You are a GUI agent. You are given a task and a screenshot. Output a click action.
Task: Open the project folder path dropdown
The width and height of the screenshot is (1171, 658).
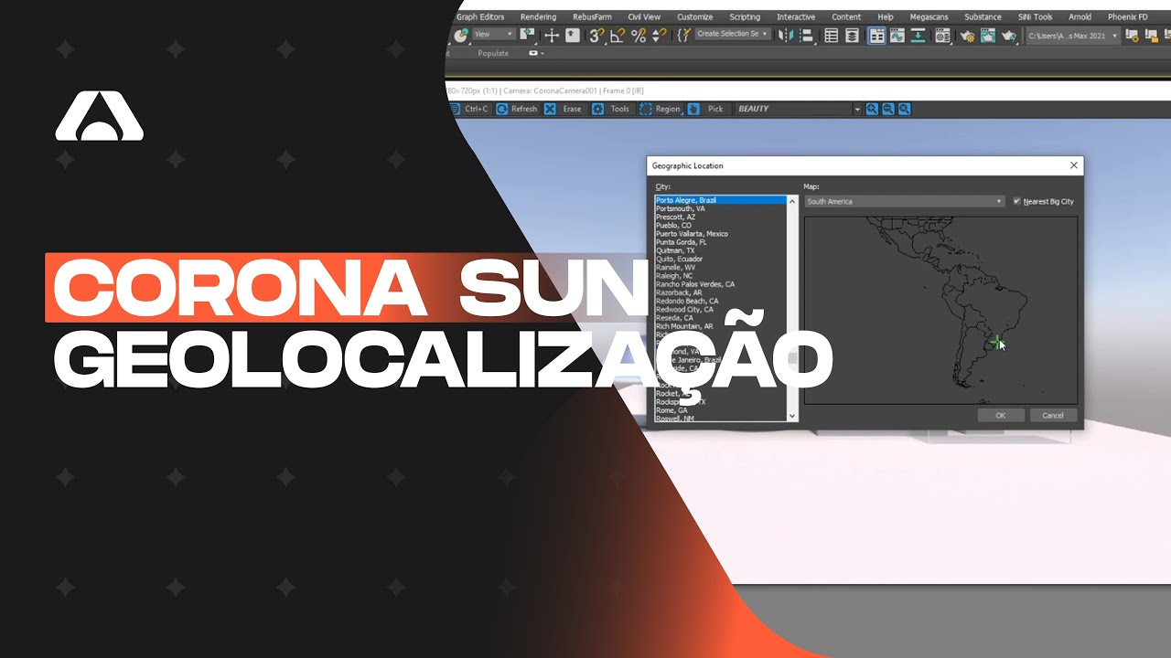click(1073, 36)
